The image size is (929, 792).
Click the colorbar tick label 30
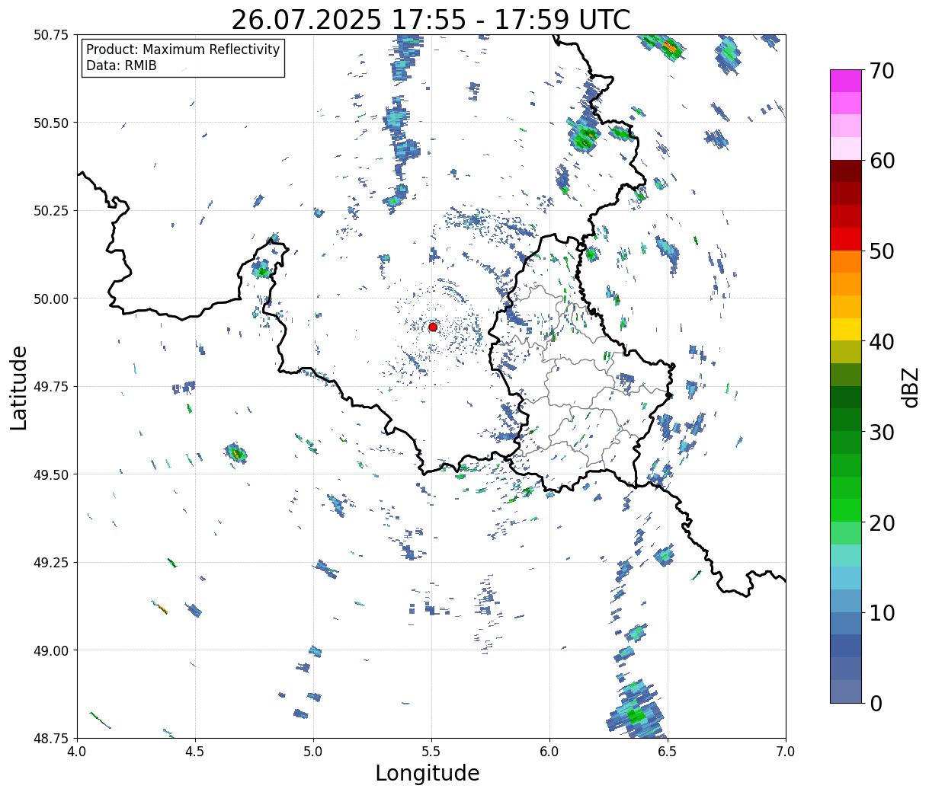(881, 433)
